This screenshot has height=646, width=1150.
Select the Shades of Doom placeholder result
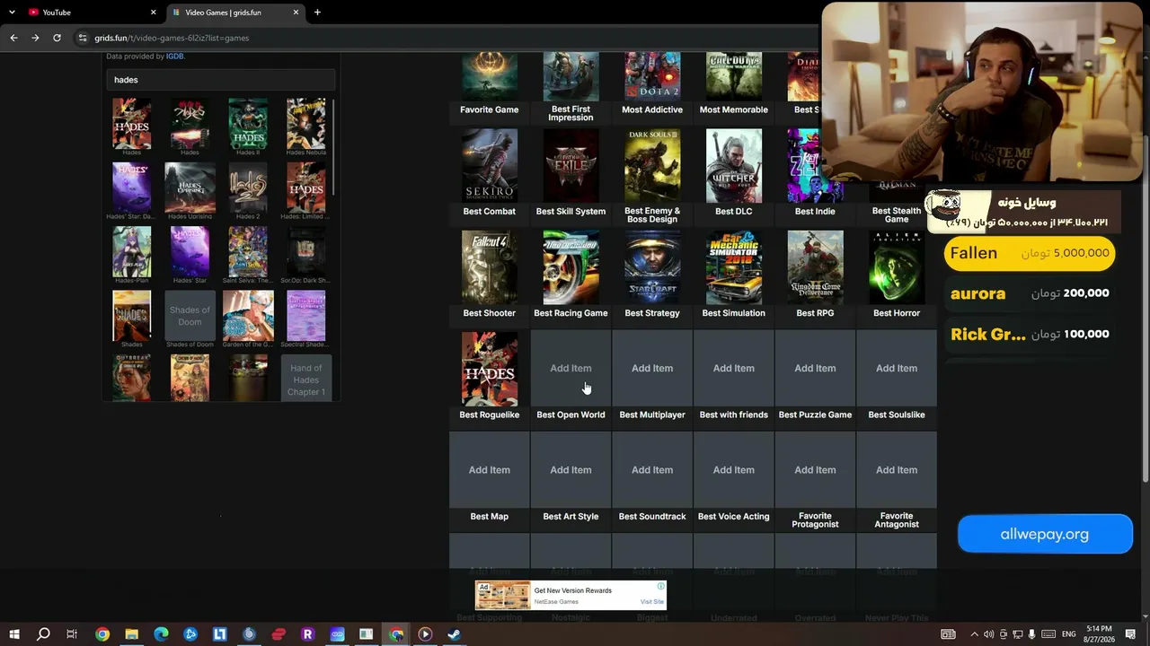190,316
